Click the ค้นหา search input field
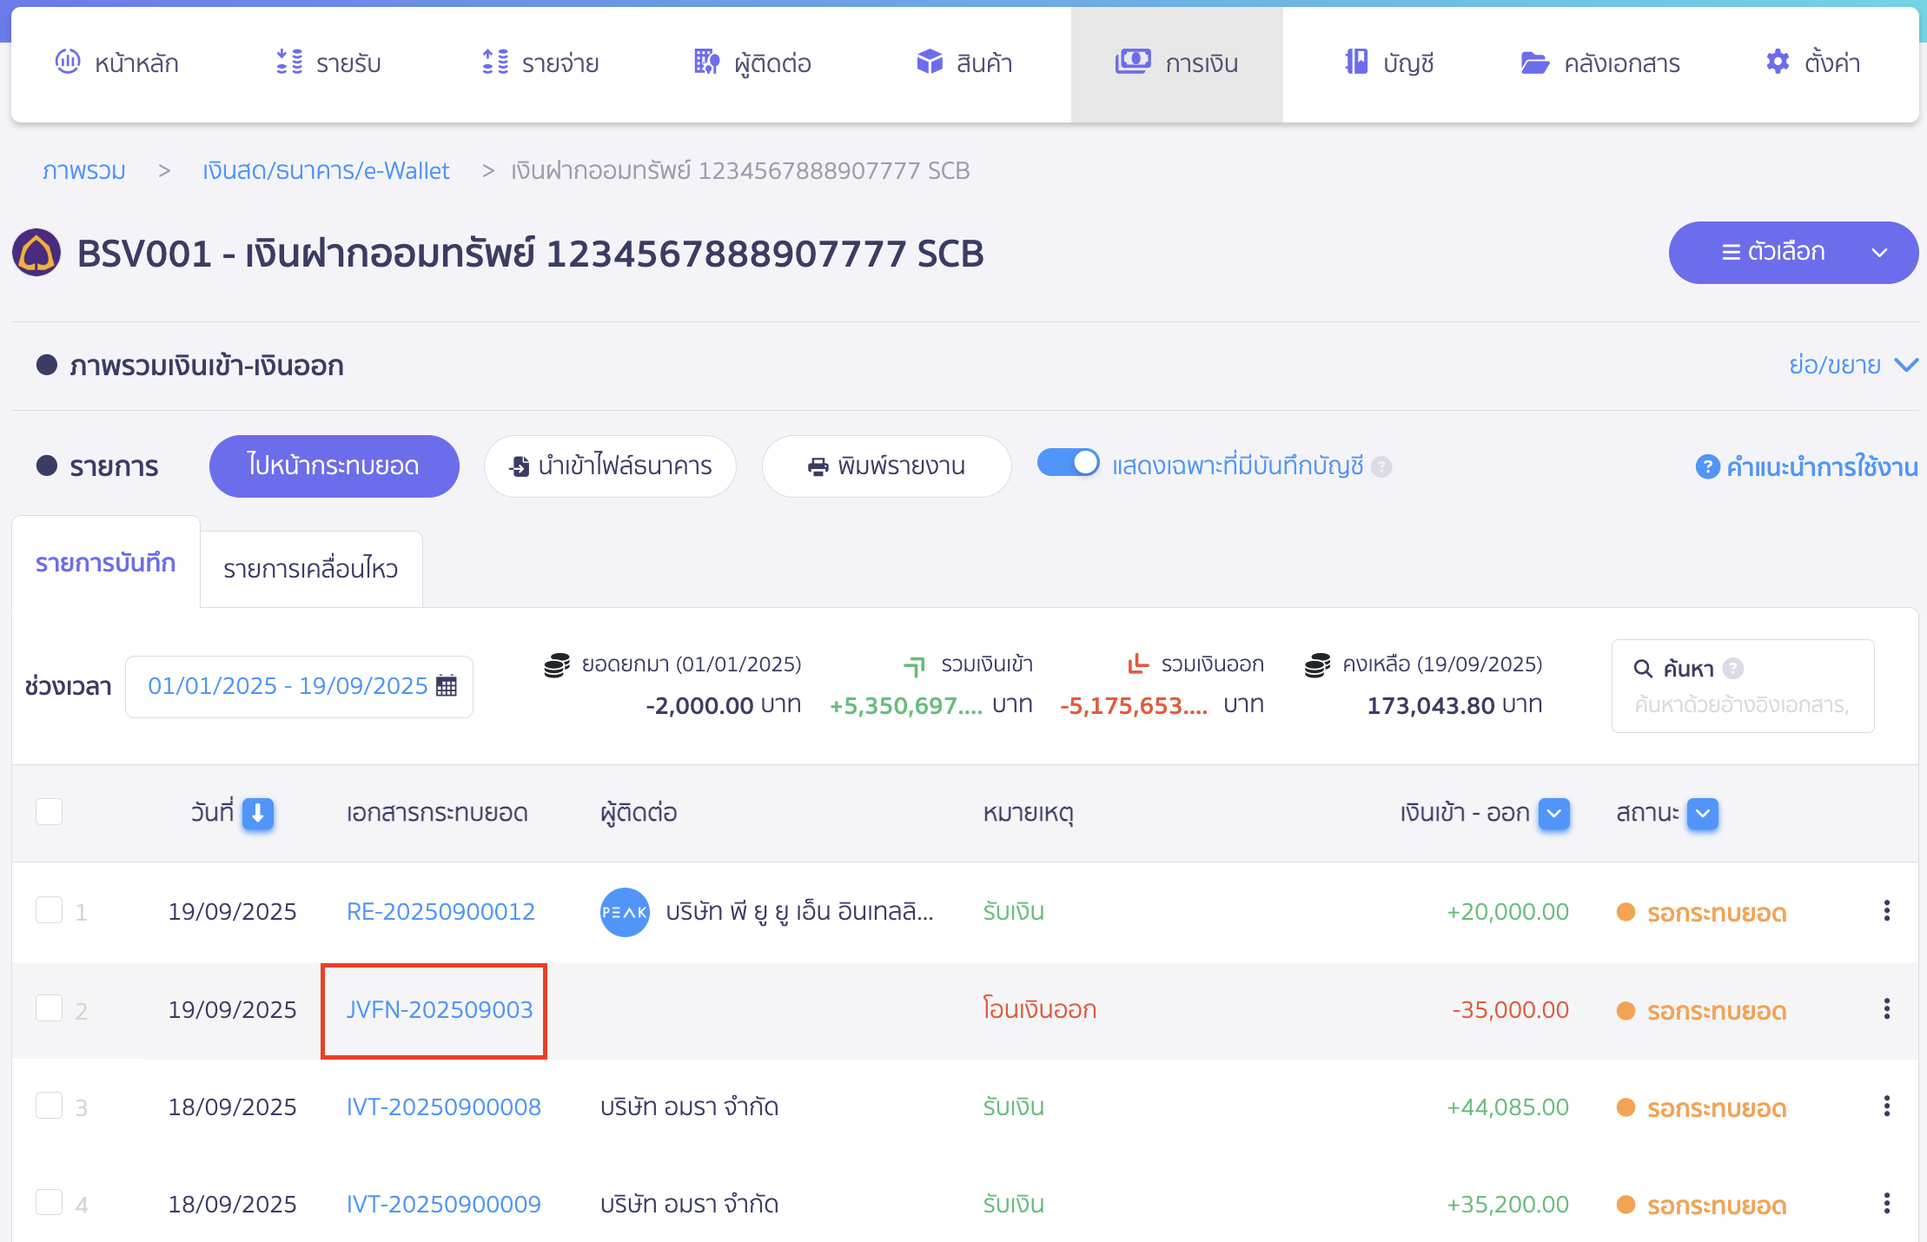This screenshot has width=1927, height=1242. click(x=1742, y=704)
